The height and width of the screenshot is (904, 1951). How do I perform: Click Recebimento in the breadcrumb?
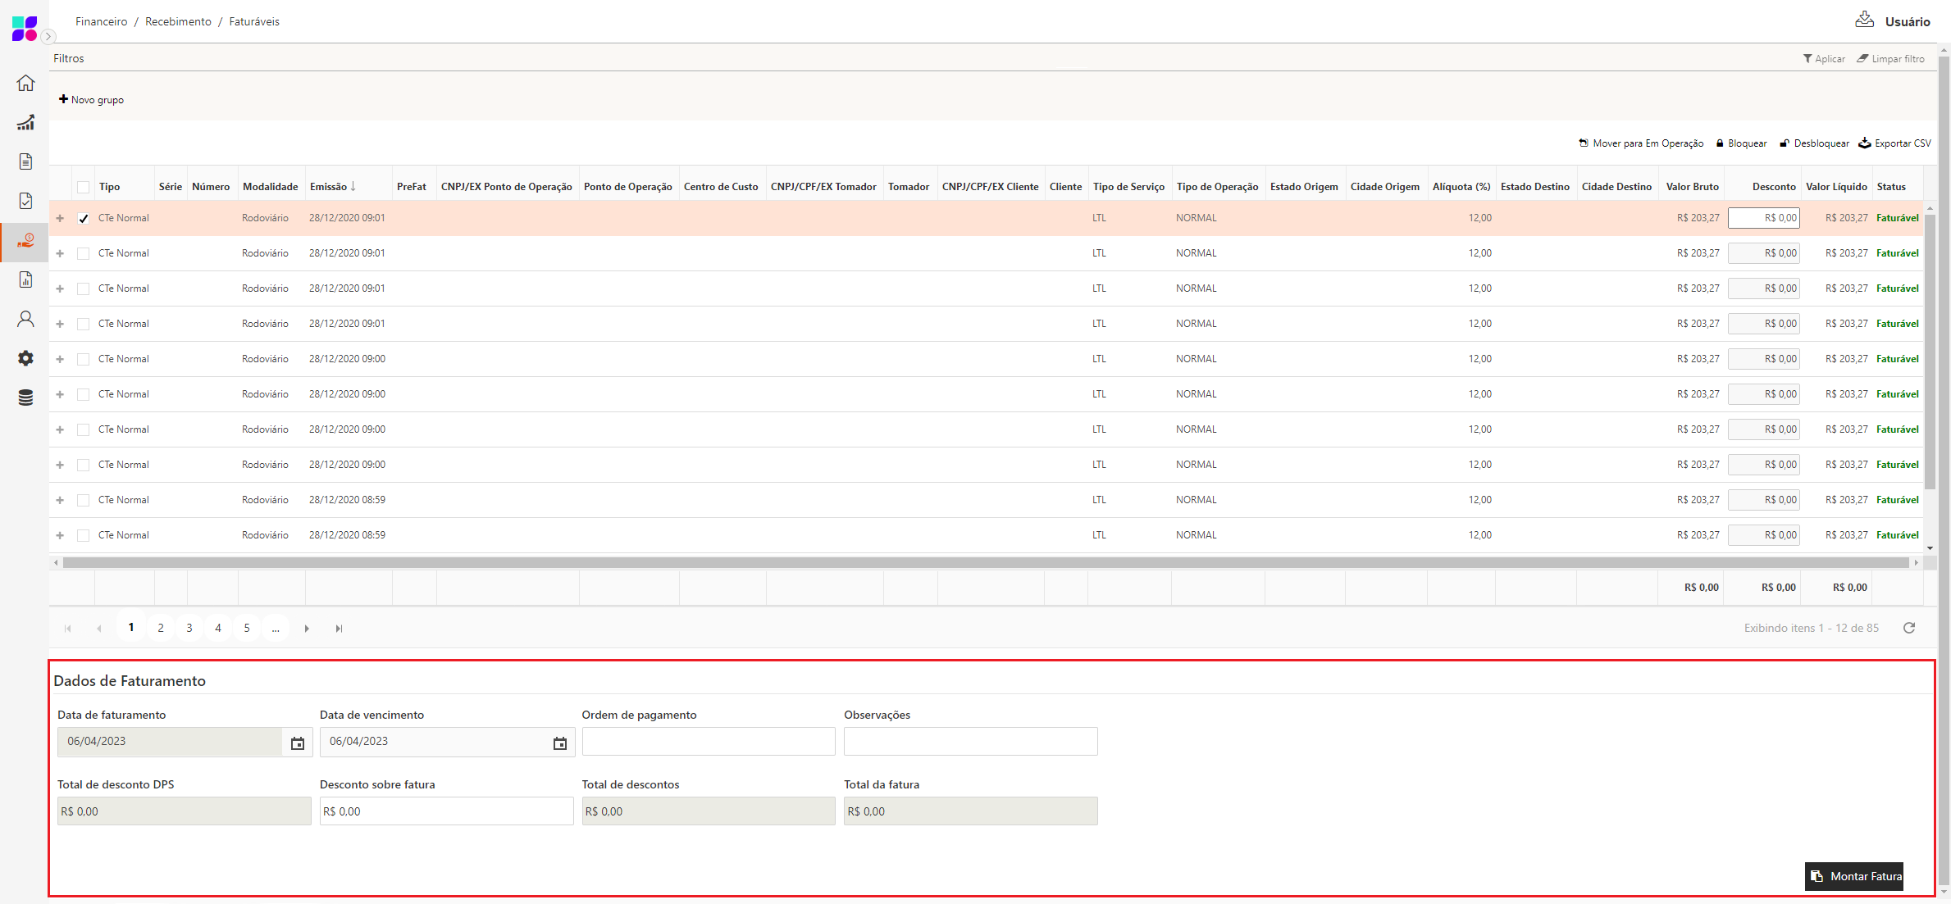tap(178, 21)
